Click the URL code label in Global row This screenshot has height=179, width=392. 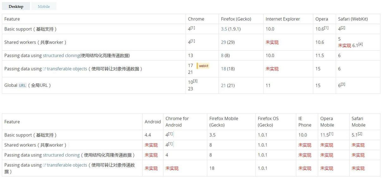22,86
